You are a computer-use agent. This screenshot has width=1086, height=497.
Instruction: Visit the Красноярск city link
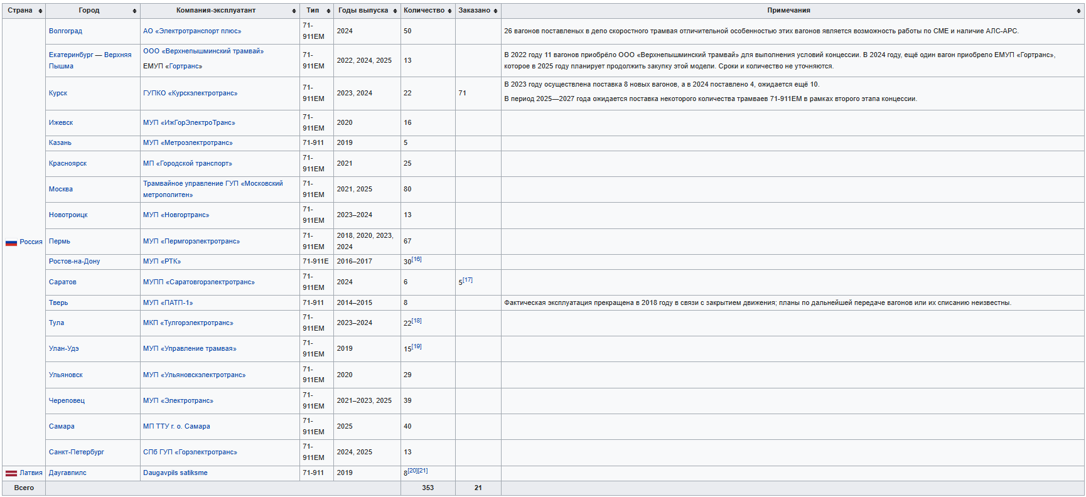68,163
